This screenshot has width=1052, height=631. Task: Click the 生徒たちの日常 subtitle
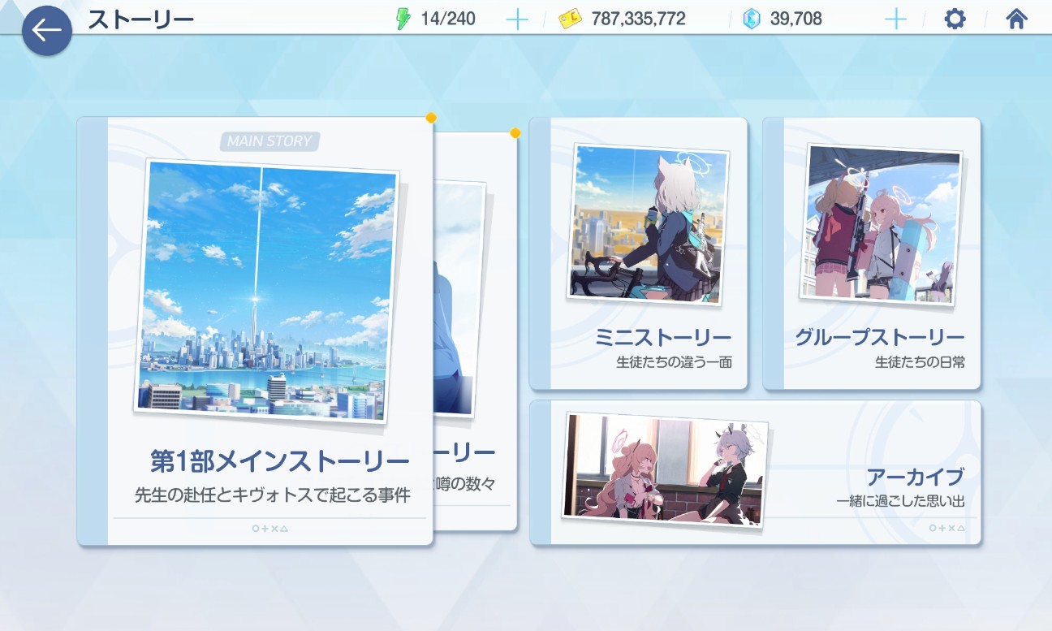pyautogui.click(x=920, y=362)
